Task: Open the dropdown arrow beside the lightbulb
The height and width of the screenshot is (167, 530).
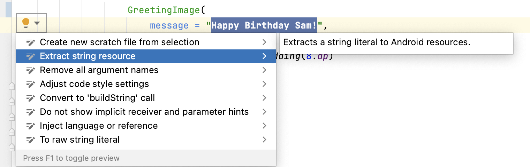Action: [37, 23]
